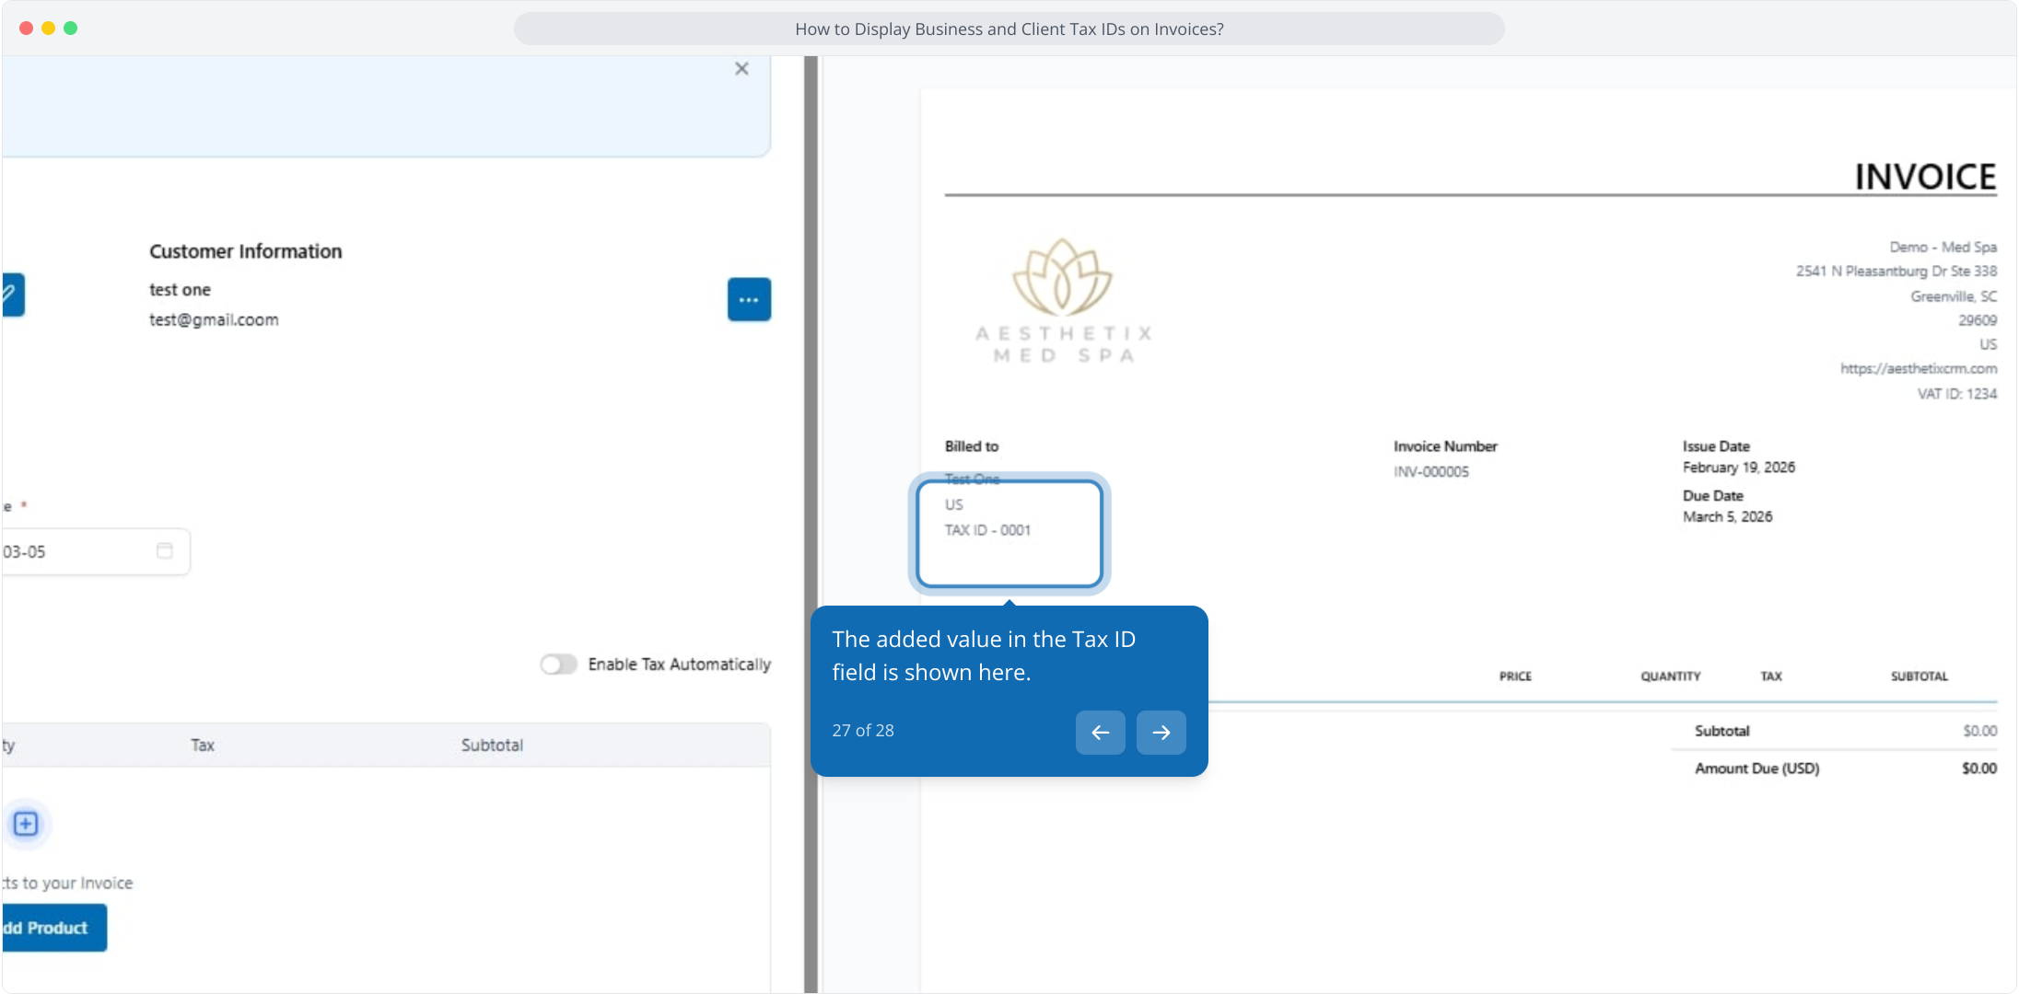Close the blue banner with X icon
Viewport: 2019px width, 994px height.
pyautogui.click(x=741, y=69)
